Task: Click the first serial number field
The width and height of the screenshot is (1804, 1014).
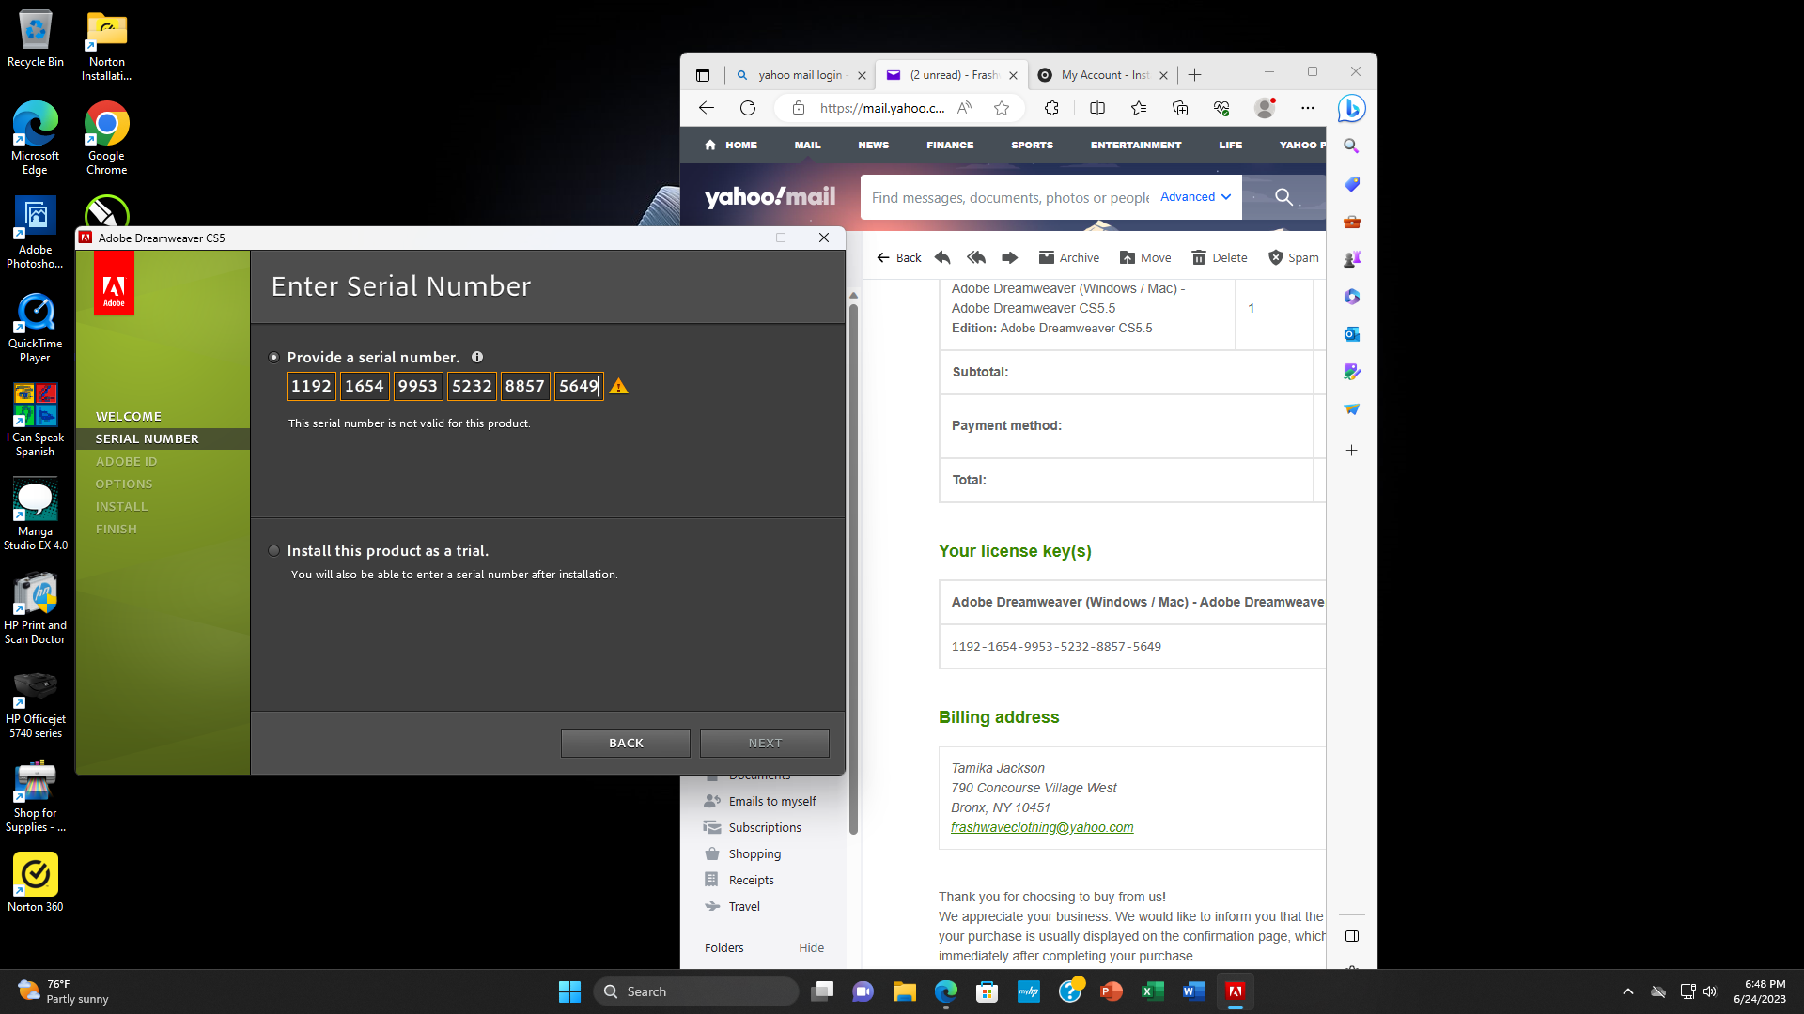Action: pyautogui.click(x=311, y=386)
